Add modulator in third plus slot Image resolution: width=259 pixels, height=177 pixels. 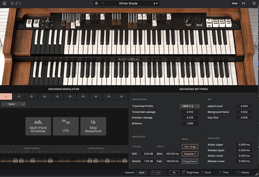click(x=32, y=96)
